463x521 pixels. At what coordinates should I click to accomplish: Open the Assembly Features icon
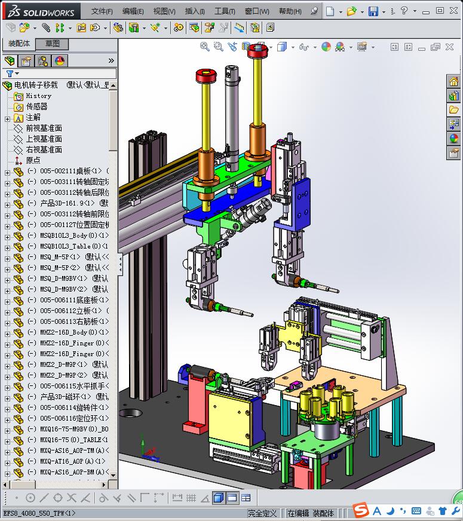pos(134,27)
